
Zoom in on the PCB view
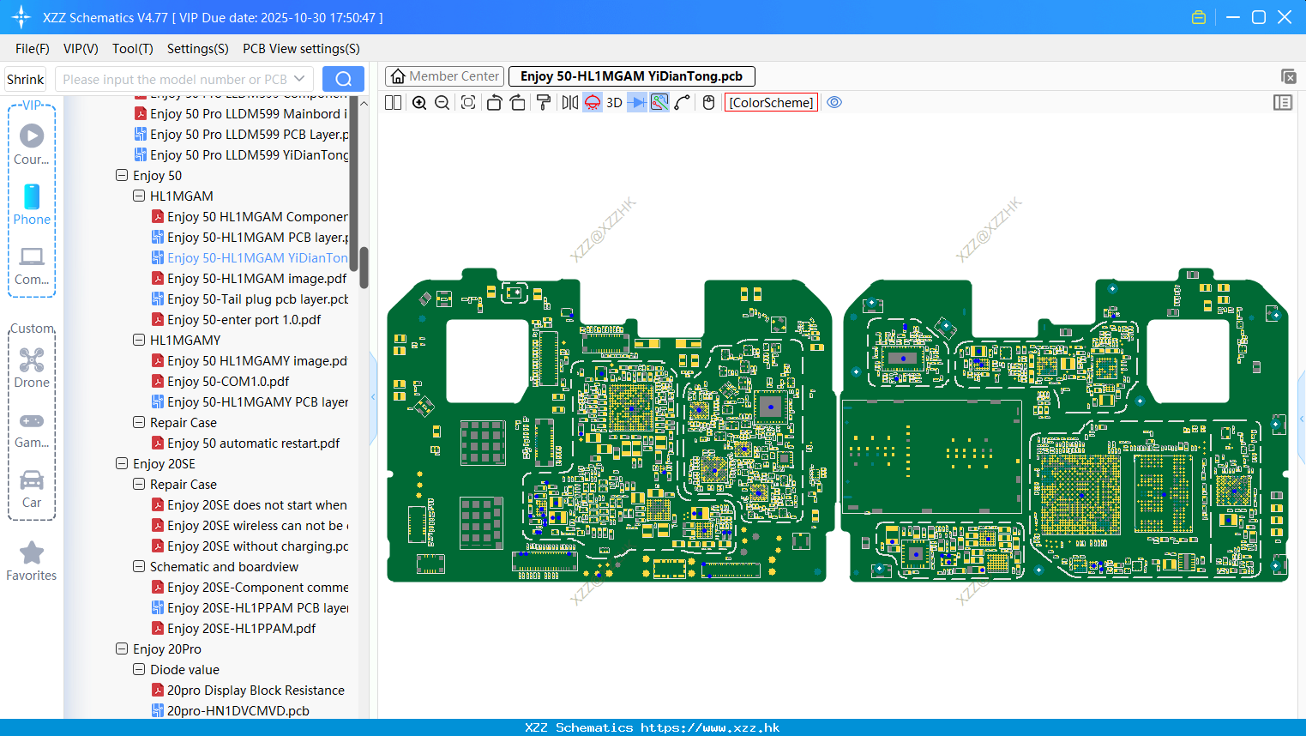pyautogui.click(x=419, y=103)
